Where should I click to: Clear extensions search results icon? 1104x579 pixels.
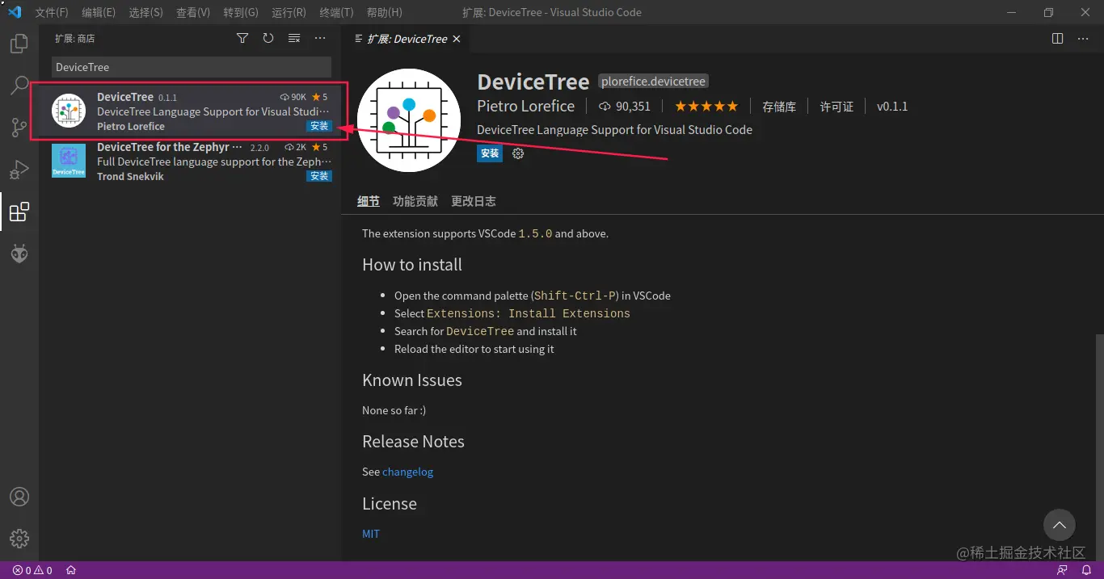point(294,38)
